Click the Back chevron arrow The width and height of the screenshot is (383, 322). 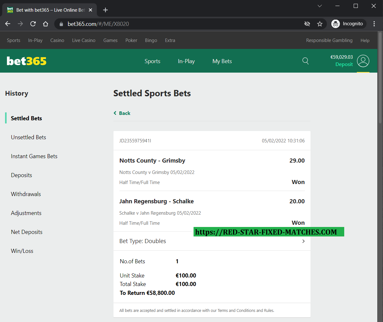[x=115, y=113]
